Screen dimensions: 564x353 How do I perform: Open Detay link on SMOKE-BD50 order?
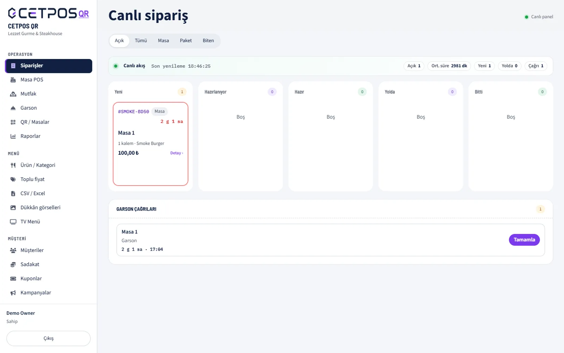tap(177, 153)
